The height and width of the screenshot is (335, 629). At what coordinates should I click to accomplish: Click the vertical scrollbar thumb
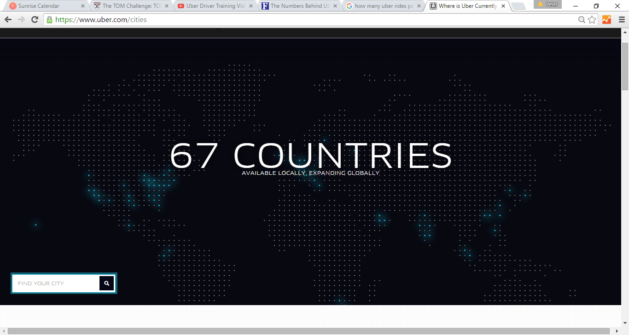tap(625, 67)
